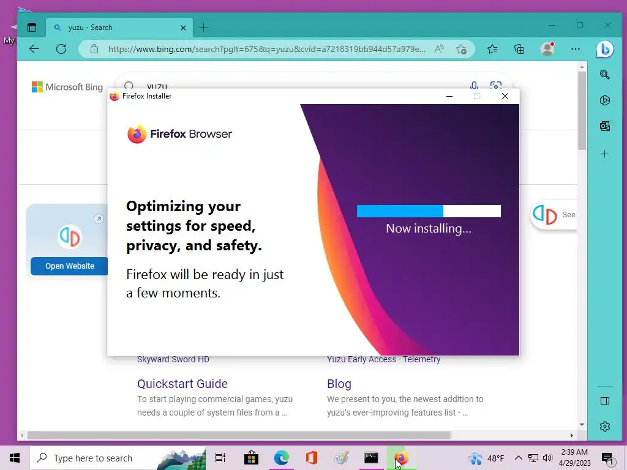View site information lock icon
The height and width of the screenshot is (470, 627).
(x=94, y=49)
